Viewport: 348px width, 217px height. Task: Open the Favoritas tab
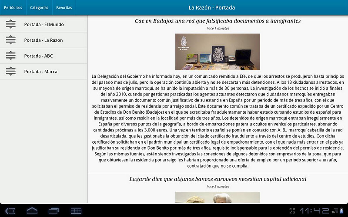pos(64,7)
